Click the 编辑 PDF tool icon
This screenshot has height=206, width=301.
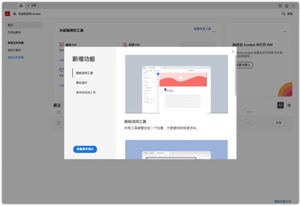tap(61, 45)
